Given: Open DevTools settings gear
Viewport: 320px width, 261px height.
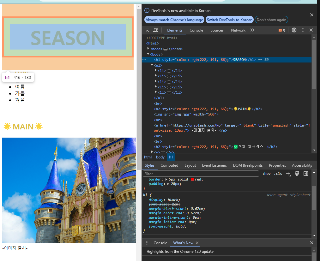Looking at the screenshot, I should pos(294,30).
